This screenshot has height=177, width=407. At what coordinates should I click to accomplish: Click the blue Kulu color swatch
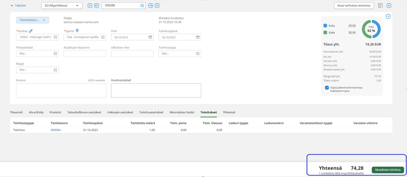tap(325, 26)
